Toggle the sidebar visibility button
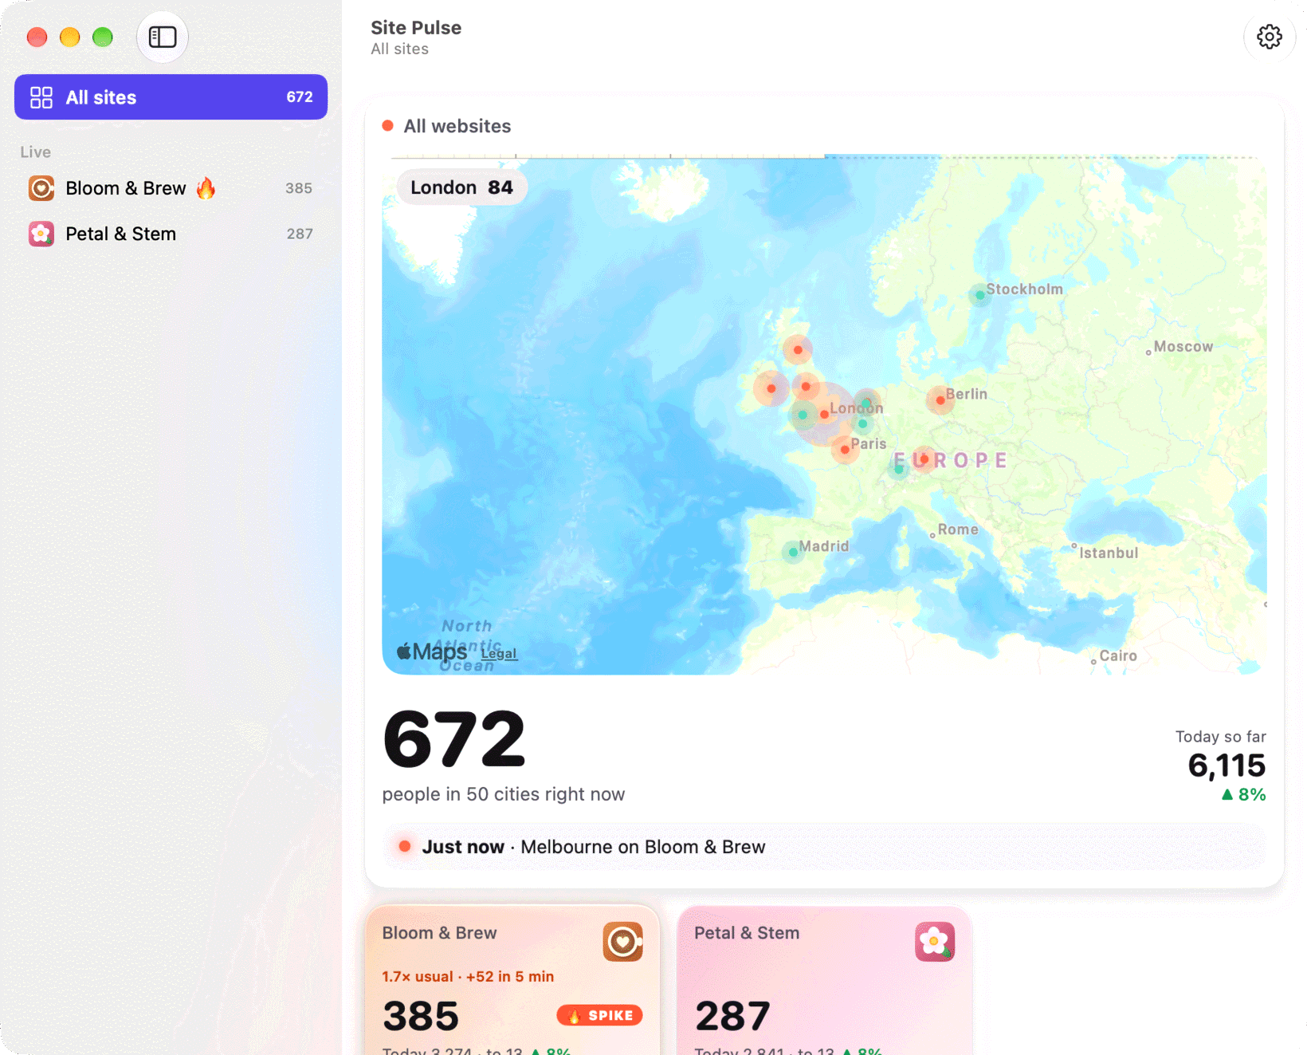Screen dimensions: 1307x1055 pos(163,37)
